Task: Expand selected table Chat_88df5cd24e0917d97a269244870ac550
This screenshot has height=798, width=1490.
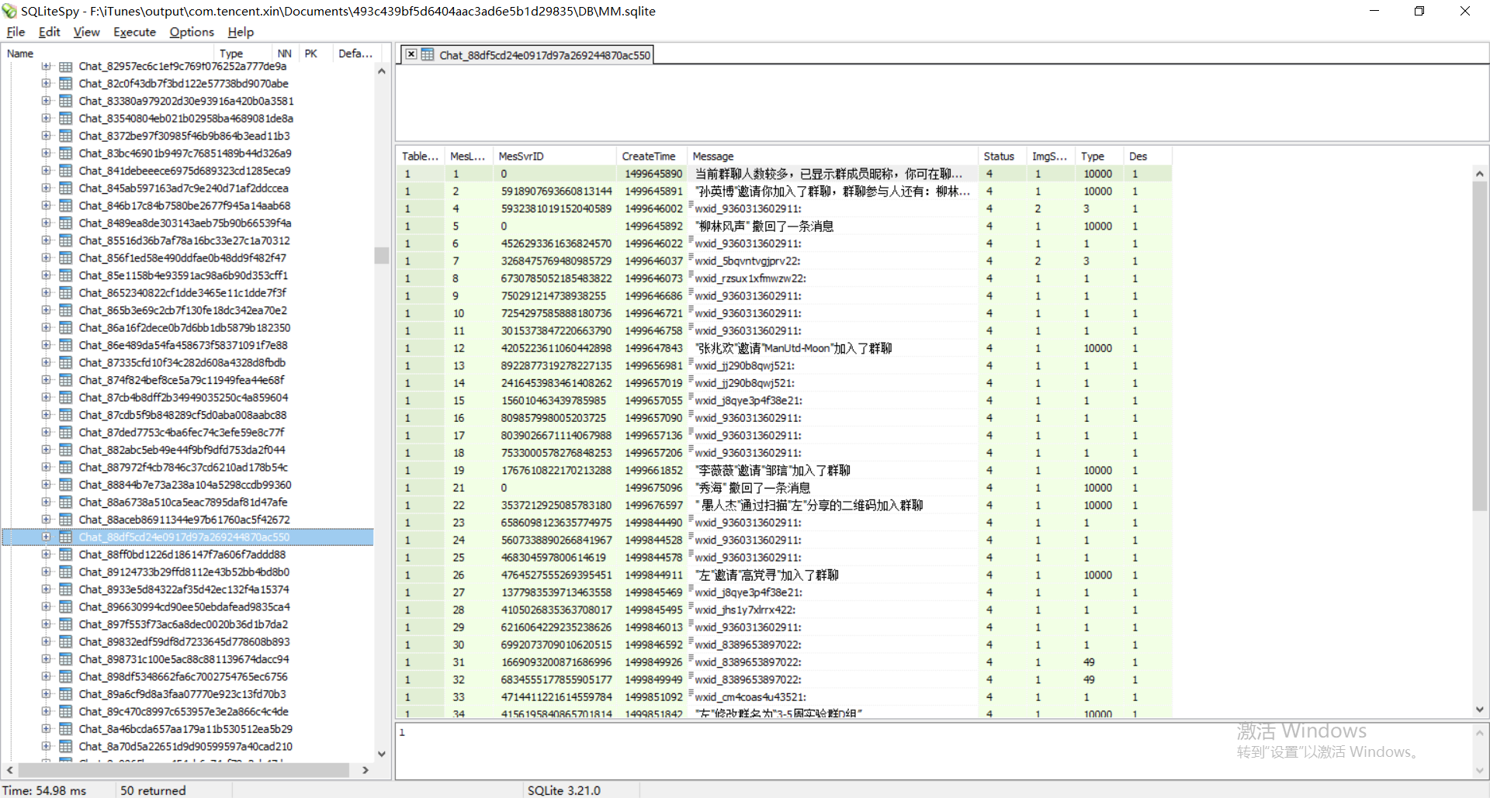Action: pos(47,537)
